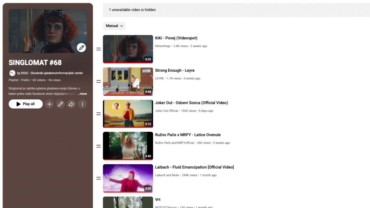Viewport: 370px width, 208px height.
Task: Click the '1 unavailable video is hidden' notice
Action: 132,10
